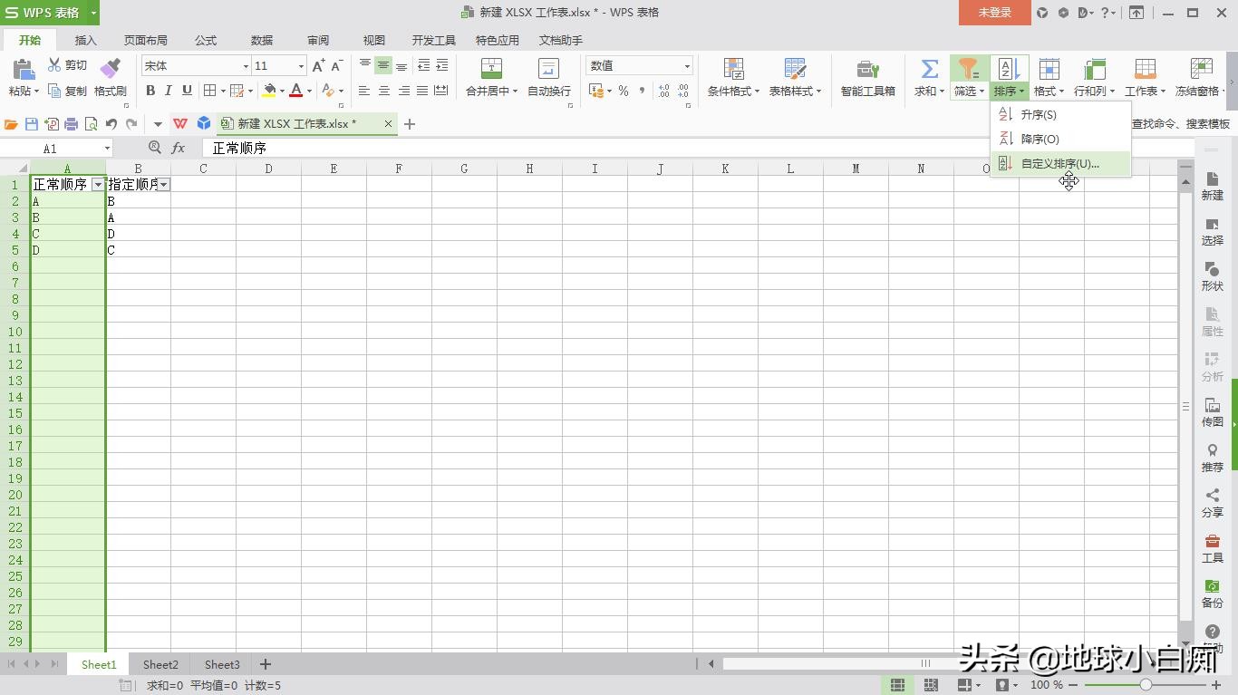The width and height of the screenshot is (1238, 695).
Task: Click the Wrap Text (自动换行) icon
Action: (x=548, y=70)
